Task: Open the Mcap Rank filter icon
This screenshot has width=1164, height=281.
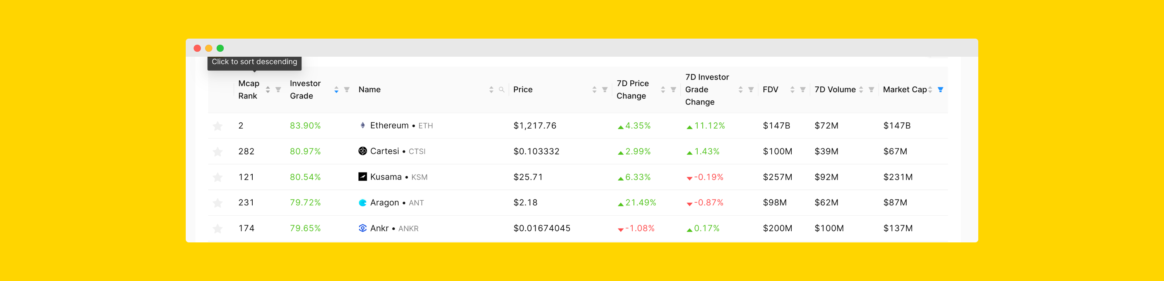Action: [x=278, y=90]
